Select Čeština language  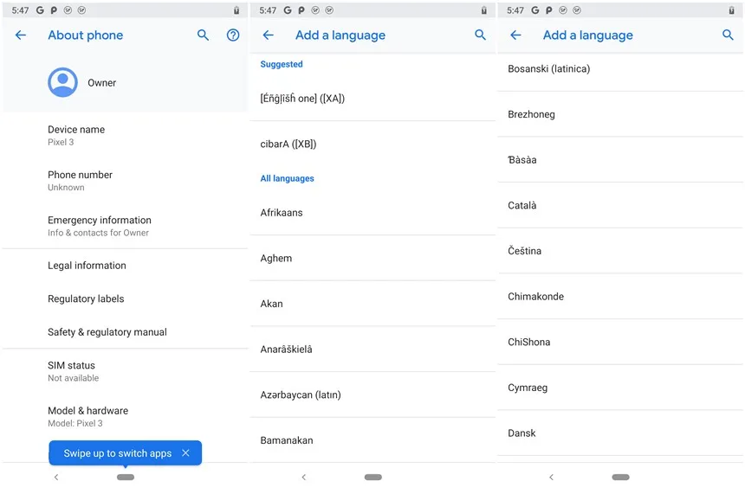click(x=620, y=251)
